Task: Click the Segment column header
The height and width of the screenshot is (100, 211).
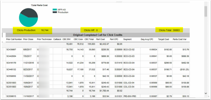Action: [127, 39]
